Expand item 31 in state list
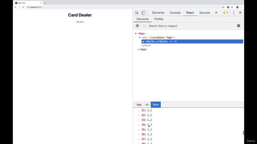The width and height of the screenshot is (257, 144). 139,110
